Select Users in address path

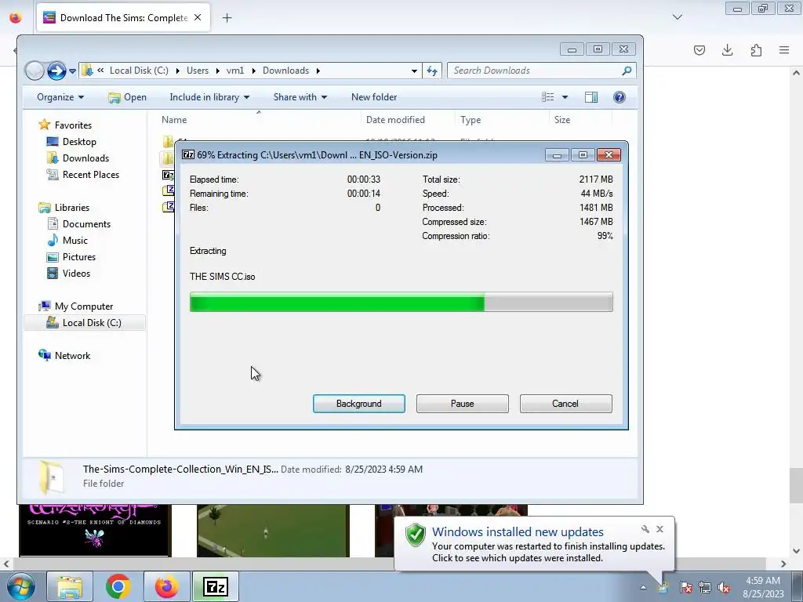tap(197, 71)
